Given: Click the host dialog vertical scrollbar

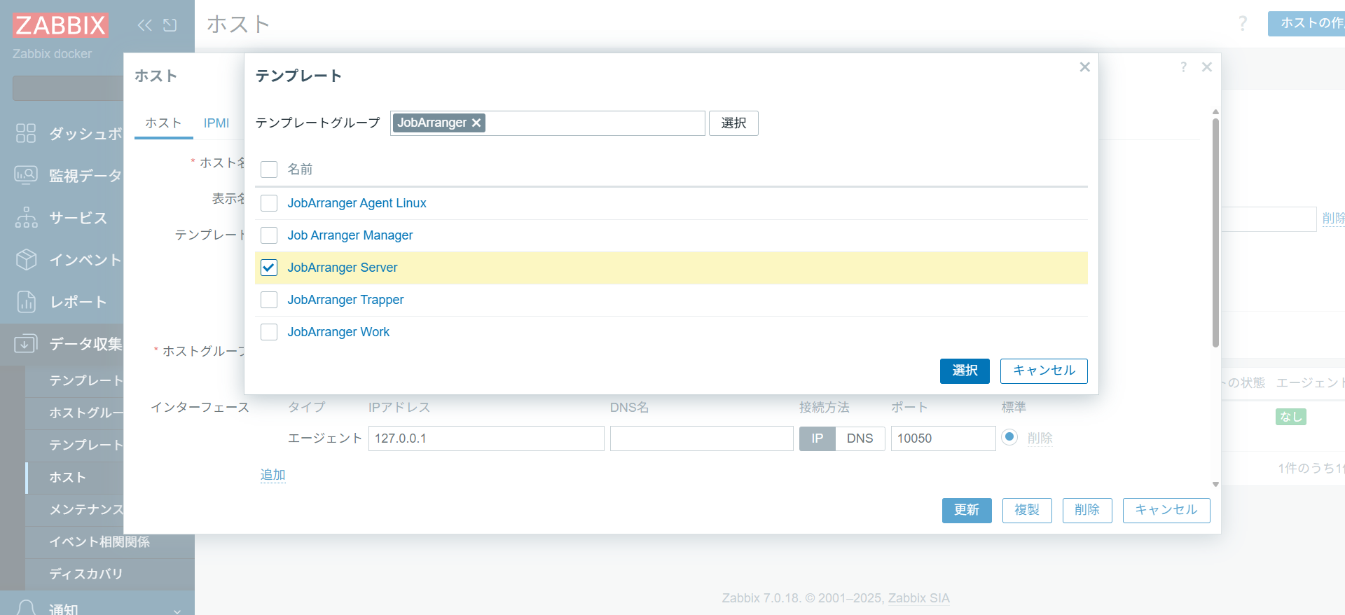Looking at the screenshot, I should click(1215, 231).
